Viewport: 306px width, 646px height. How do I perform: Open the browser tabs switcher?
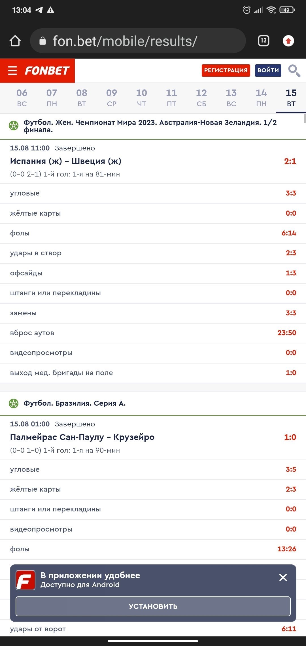tap(263, 41)
